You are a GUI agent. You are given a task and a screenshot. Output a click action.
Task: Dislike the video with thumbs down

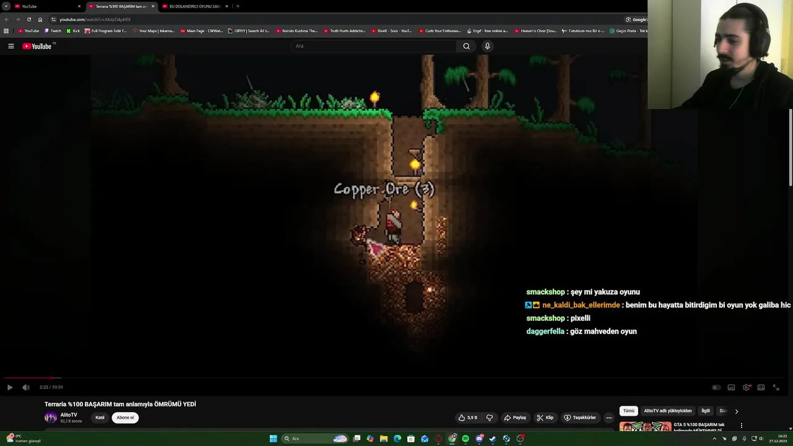[489, 418]
